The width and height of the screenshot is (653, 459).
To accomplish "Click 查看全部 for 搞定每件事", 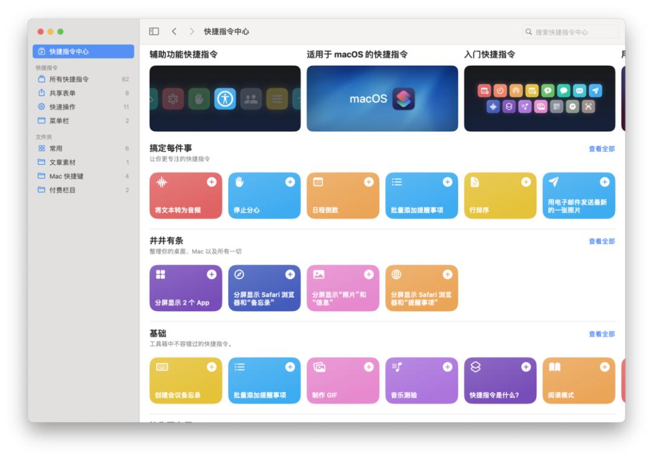I will pos(602,149).
